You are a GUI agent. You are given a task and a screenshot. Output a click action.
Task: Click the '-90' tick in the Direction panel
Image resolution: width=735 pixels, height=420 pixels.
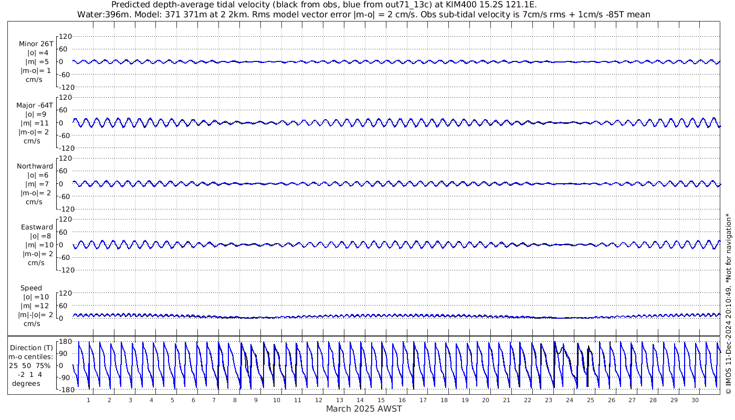click(x=65, y=377)
